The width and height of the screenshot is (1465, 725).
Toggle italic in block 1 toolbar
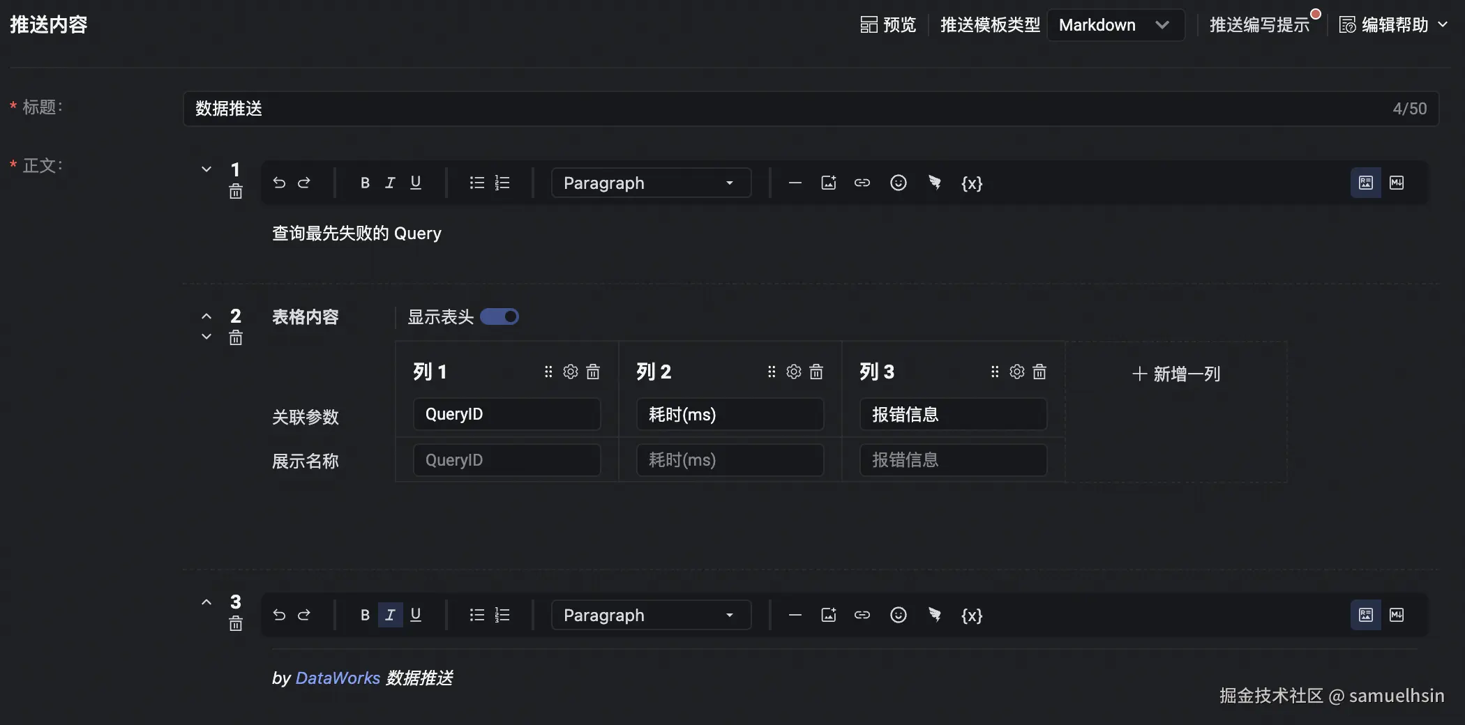click(390, 183)
